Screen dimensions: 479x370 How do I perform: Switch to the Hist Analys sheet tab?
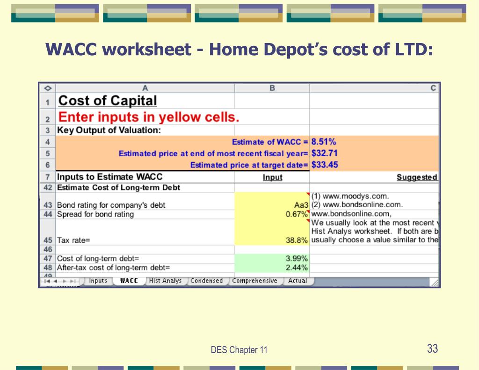point(165,281)
